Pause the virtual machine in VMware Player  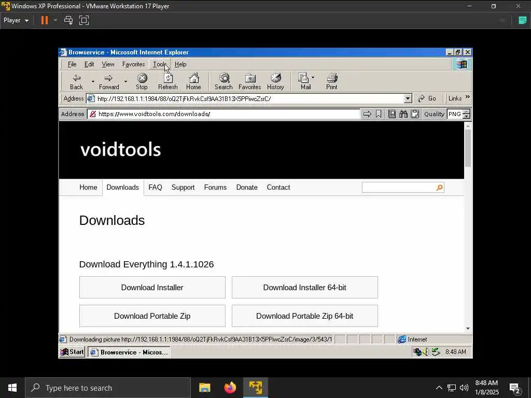45,20
